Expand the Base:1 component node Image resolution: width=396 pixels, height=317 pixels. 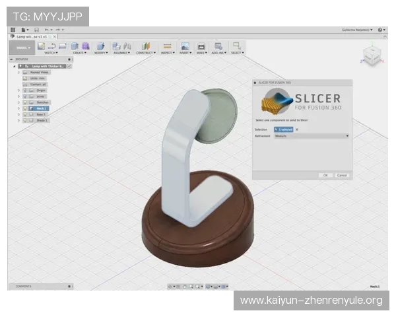(18, 114)
